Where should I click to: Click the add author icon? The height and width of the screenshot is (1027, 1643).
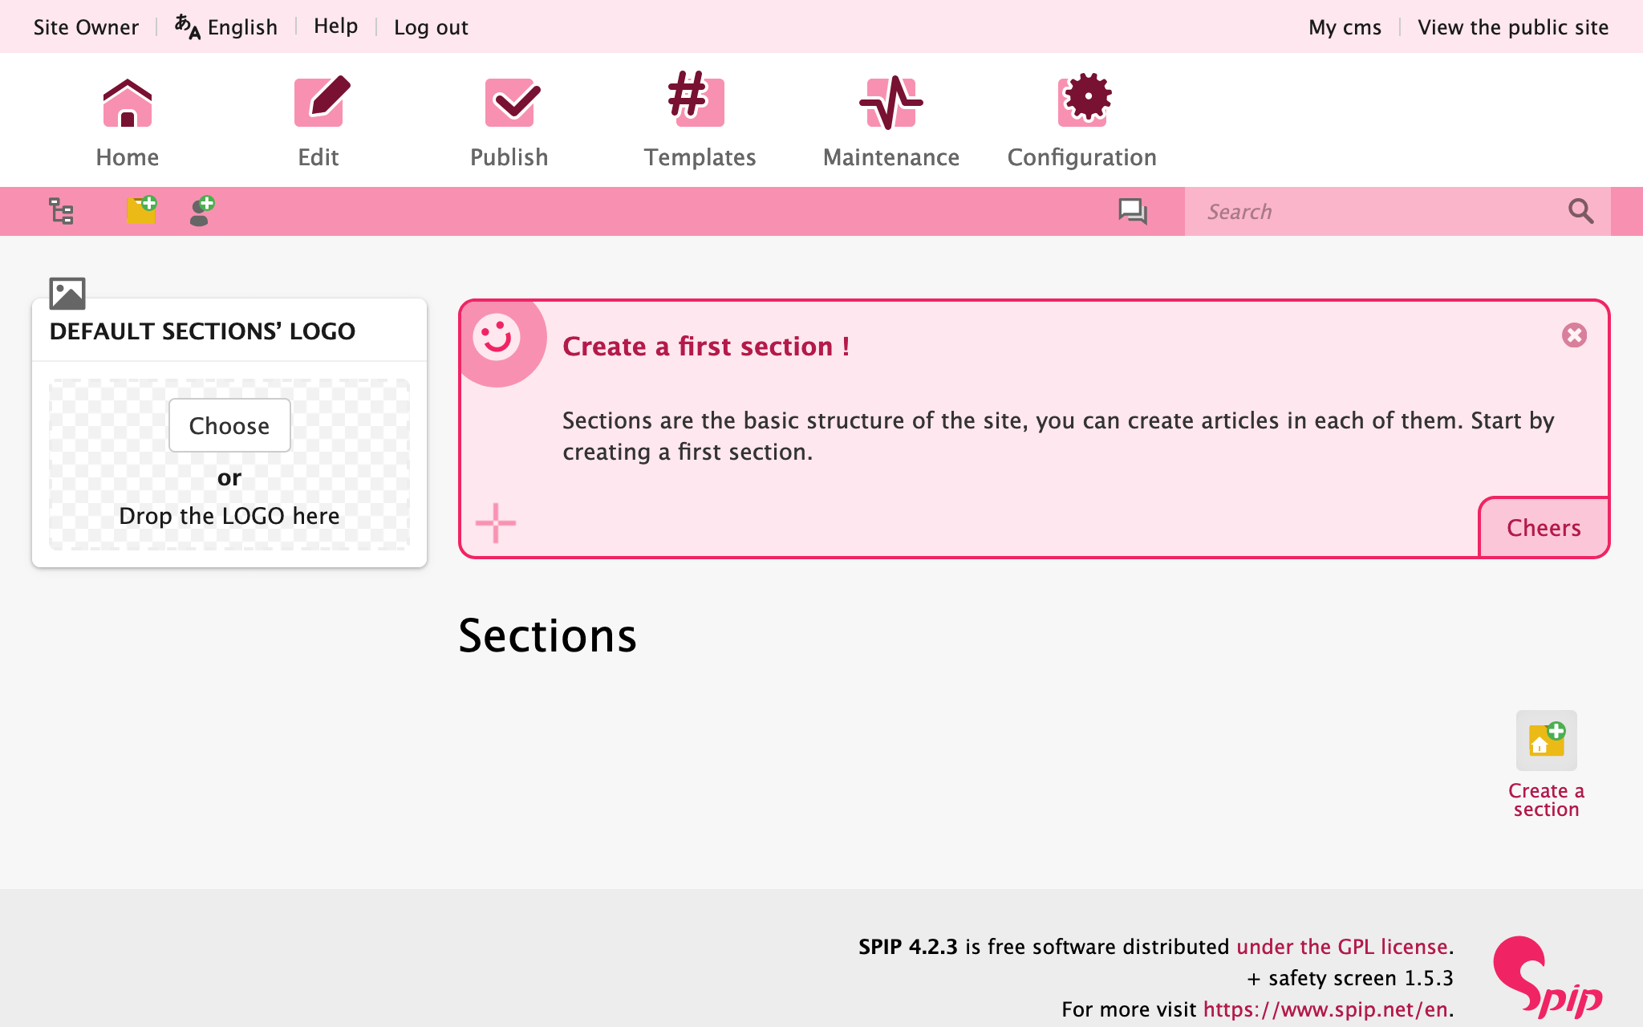pyautogui.click(x=201, y=211)
